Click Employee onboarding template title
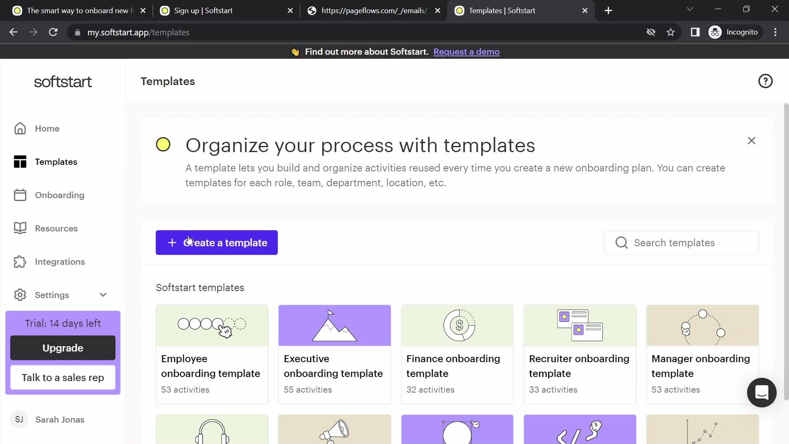The height and width of the screenshot is (444, 789). tap(210, 366)
